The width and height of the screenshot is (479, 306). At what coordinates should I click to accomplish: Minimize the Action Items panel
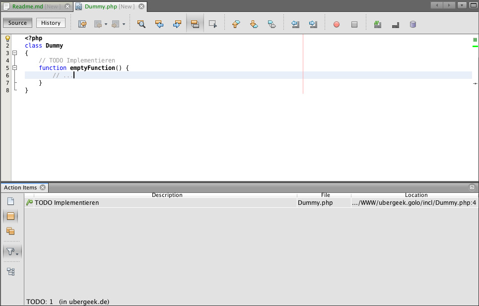click(x=472, y=187)
